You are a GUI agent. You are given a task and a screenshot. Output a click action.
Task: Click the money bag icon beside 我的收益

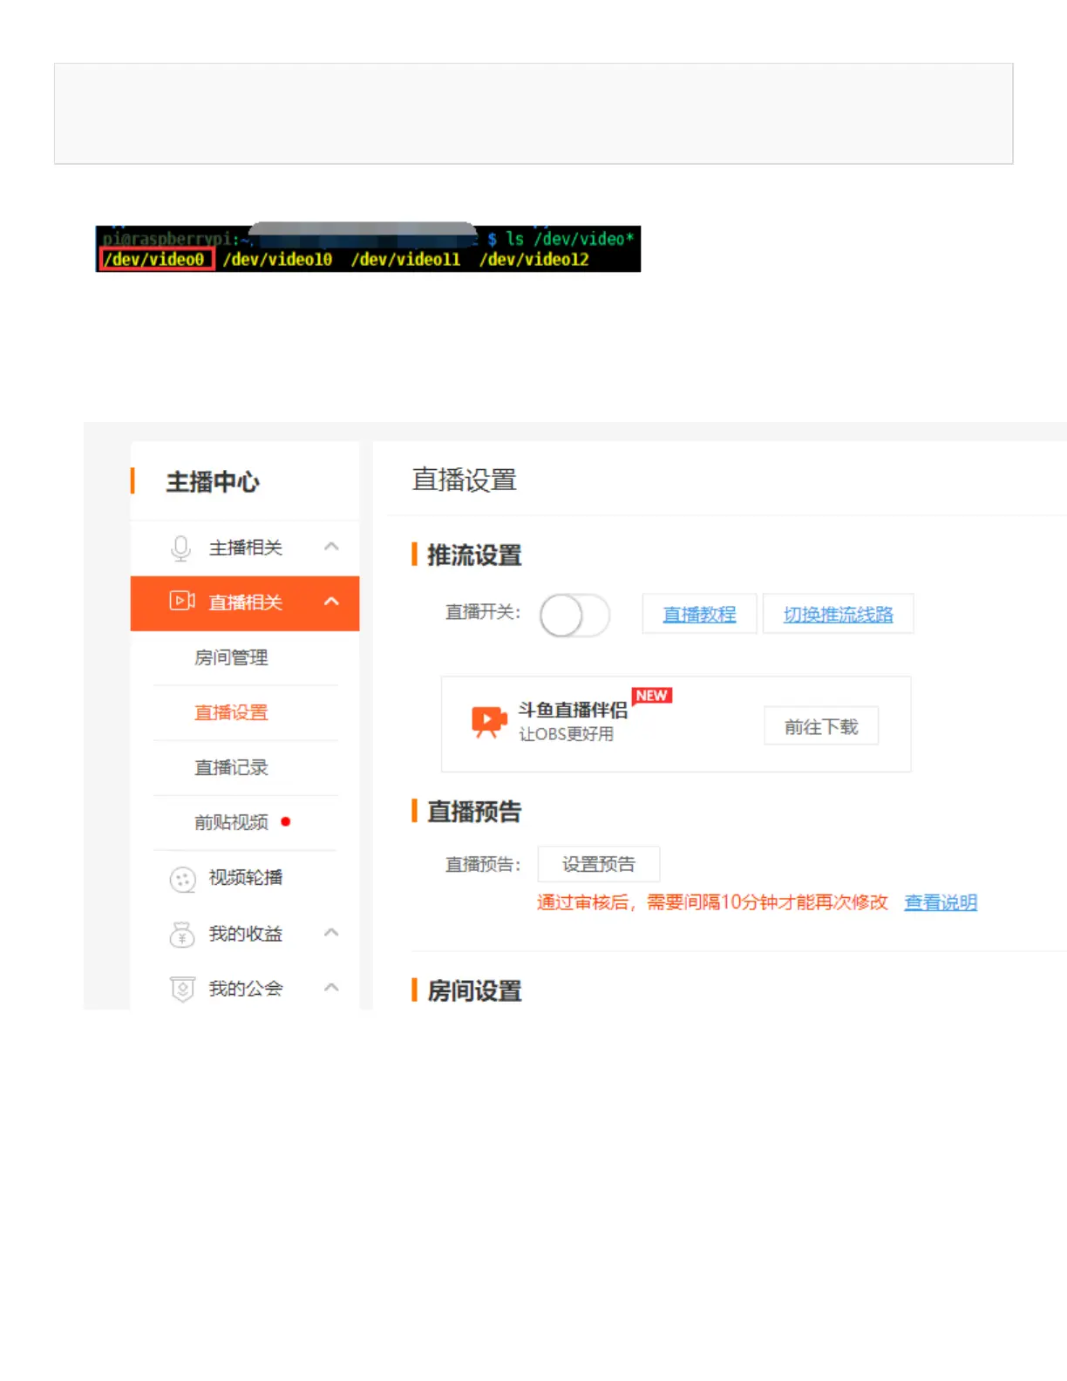point(181,935)
